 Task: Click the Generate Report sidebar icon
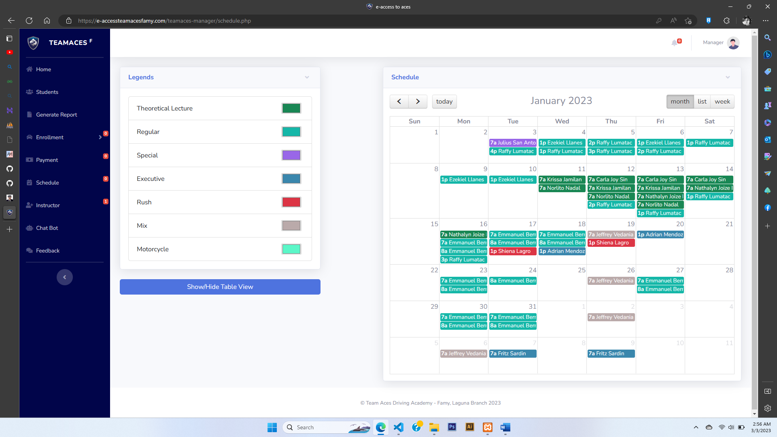point(30,115)
